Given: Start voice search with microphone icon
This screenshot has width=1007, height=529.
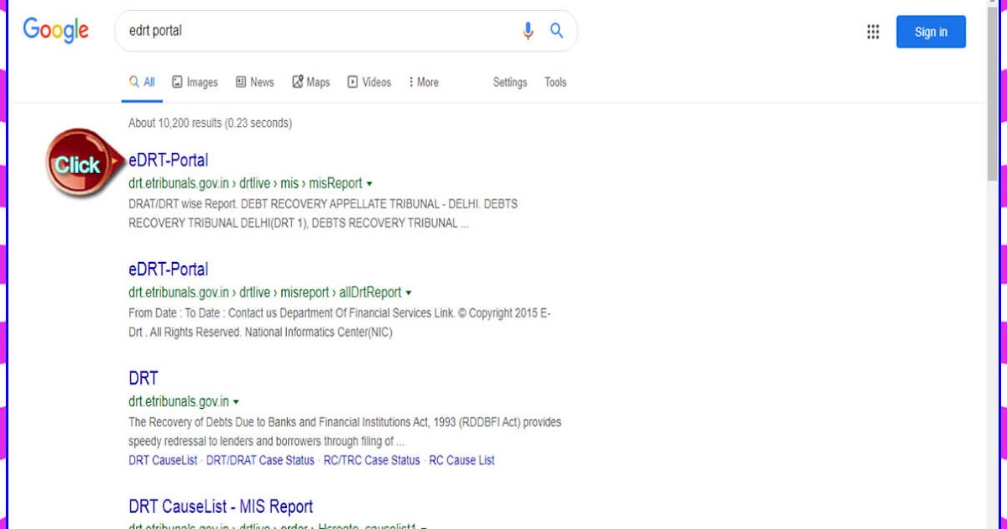Looking at the screenshot, I should click(528, 31).
